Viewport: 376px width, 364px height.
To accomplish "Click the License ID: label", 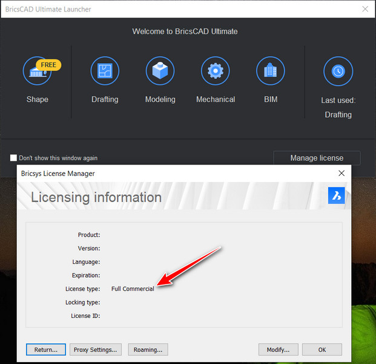I will click(85, 315).
